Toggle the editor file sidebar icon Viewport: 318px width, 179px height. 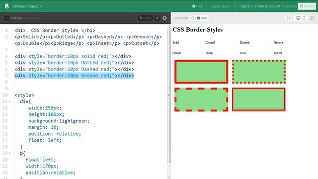6,18
